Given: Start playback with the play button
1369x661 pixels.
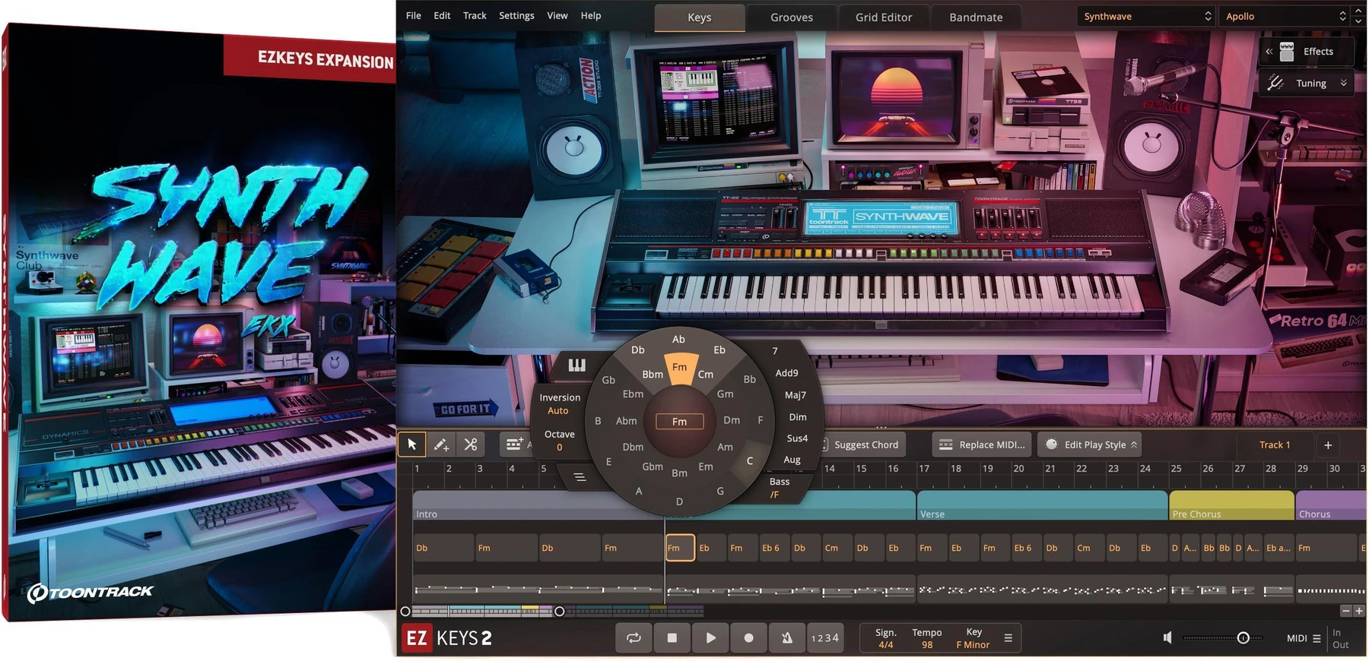Looking at the screenshot, I should (710, 638).
